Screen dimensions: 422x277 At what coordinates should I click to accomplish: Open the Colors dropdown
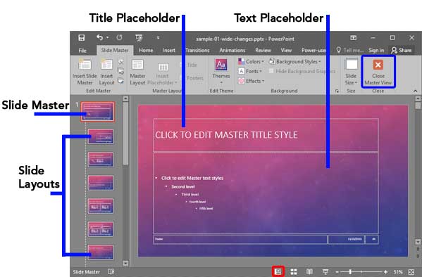(251, 62)
